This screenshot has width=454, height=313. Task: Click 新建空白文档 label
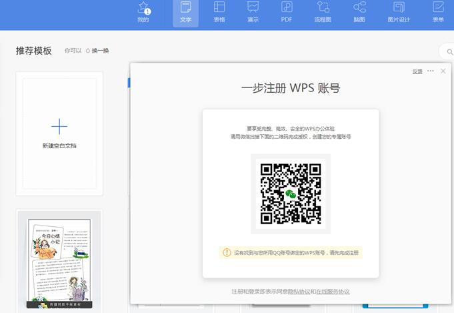pyautogui.click(x=59, y=145)
